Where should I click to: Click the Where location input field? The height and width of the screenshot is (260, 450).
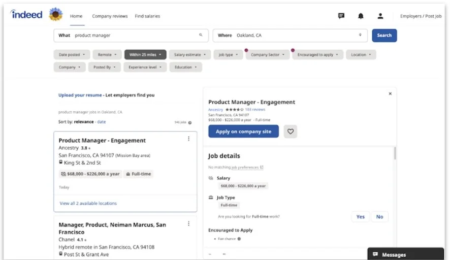[290, 36]
